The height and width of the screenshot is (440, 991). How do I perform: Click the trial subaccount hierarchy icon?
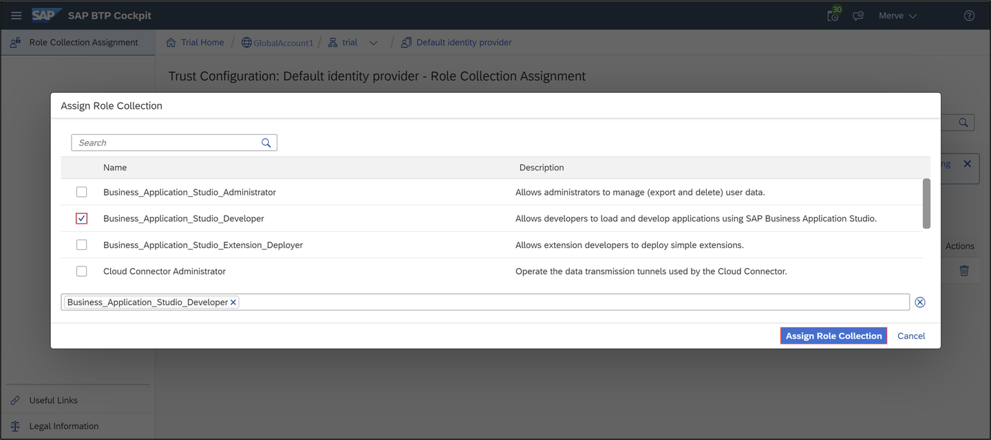(x=333, y=43)
